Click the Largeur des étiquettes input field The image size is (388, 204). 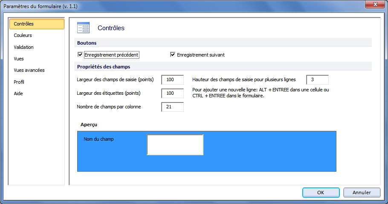173,93
